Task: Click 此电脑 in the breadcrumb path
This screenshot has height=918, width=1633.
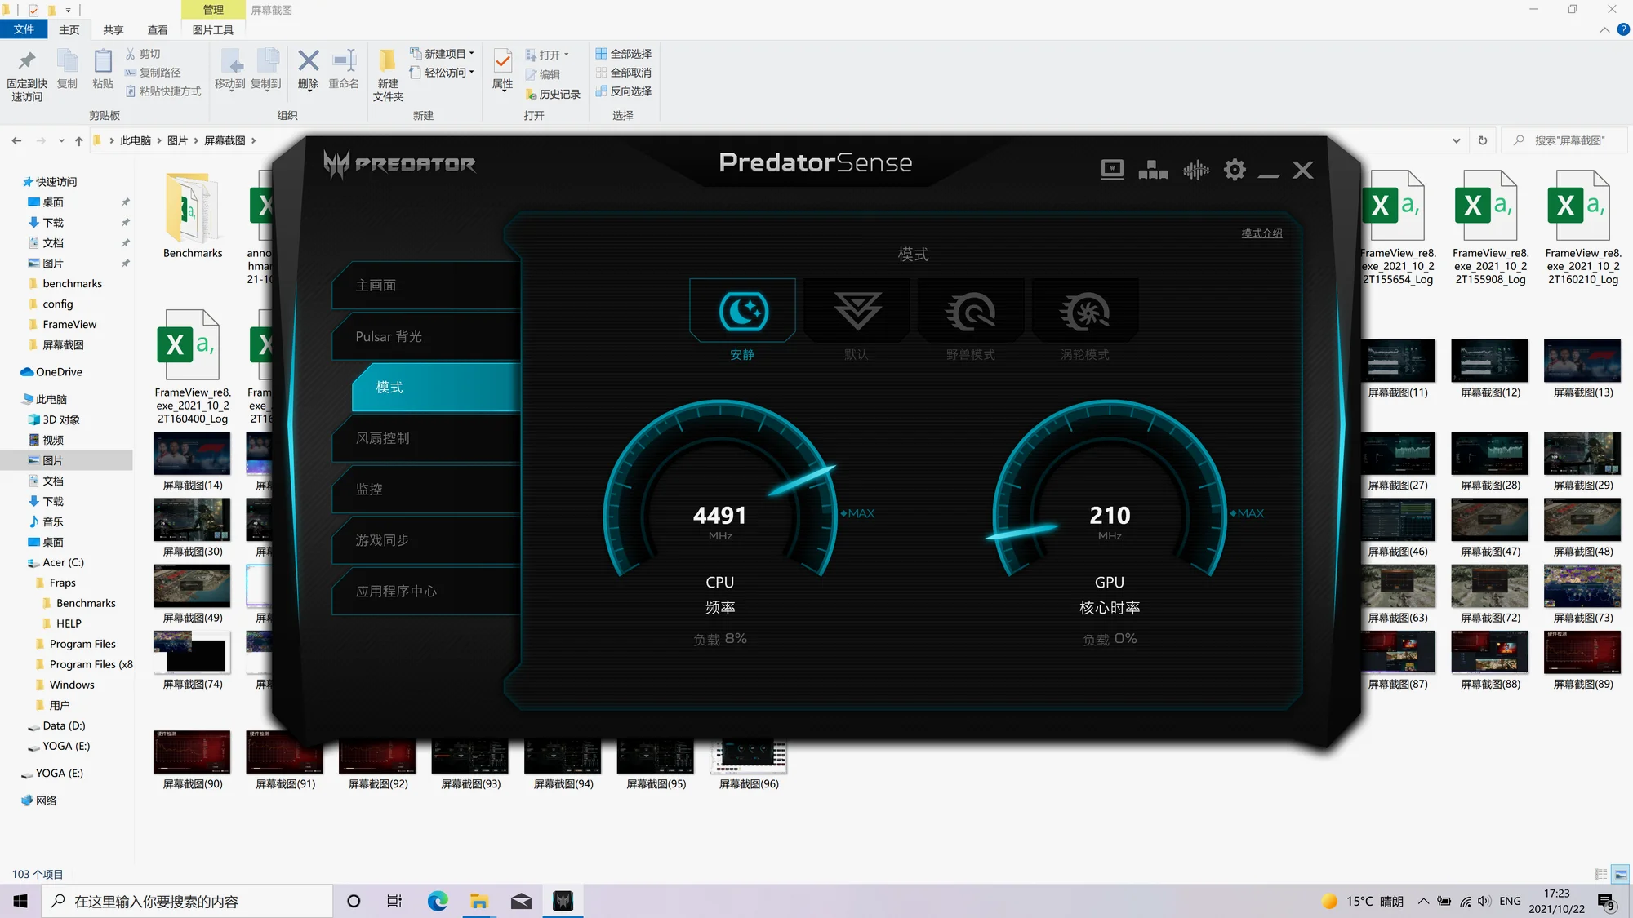Action: [136, 140]
